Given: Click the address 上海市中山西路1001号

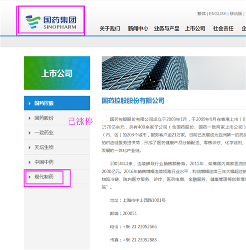Looking at the screenshot, I should click(x=144, y=200).
